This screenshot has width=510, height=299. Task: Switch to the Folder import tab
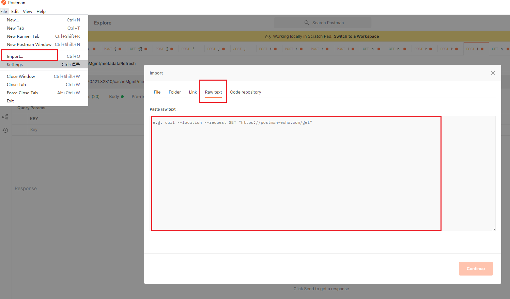175,92
